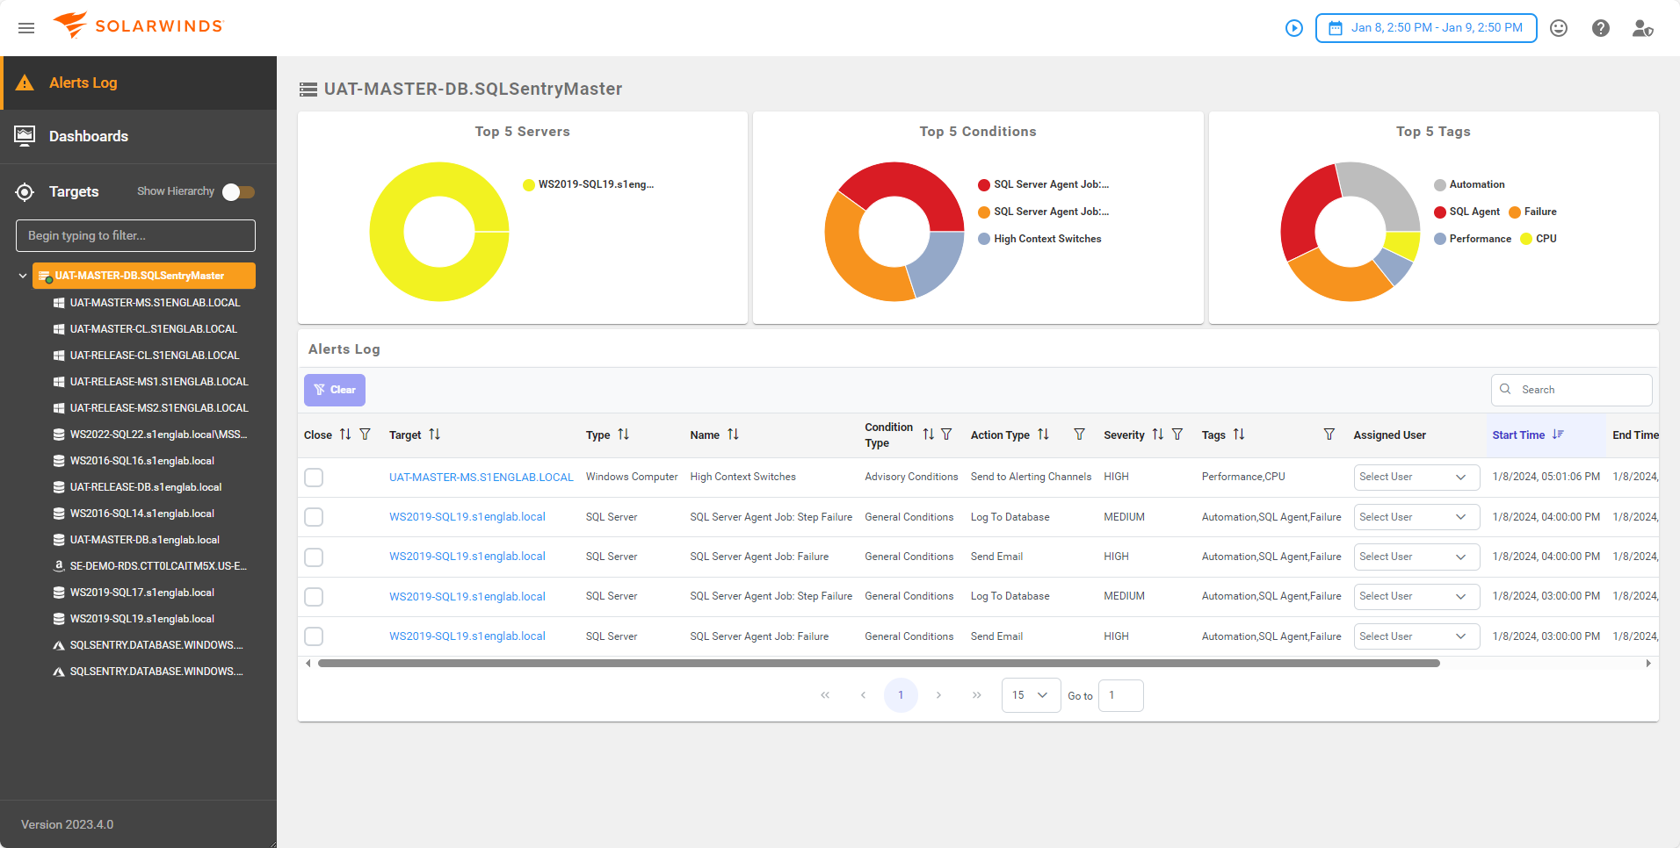Open the feedback smiley icon
Viewport: 1680px width, 848px height.
point(1559,28)
